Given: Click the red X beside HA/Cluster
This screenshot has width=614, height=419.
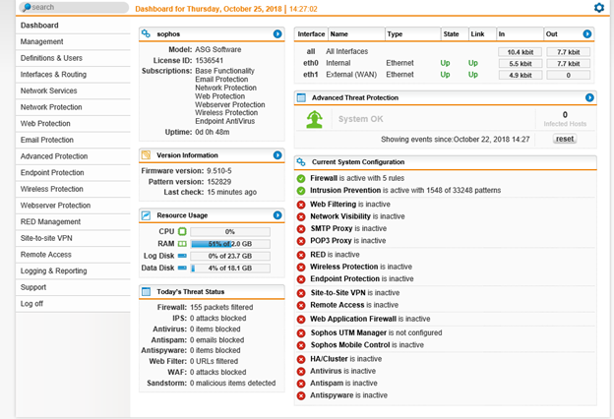Looking at the screenshot, I should (x=301, y=359).
